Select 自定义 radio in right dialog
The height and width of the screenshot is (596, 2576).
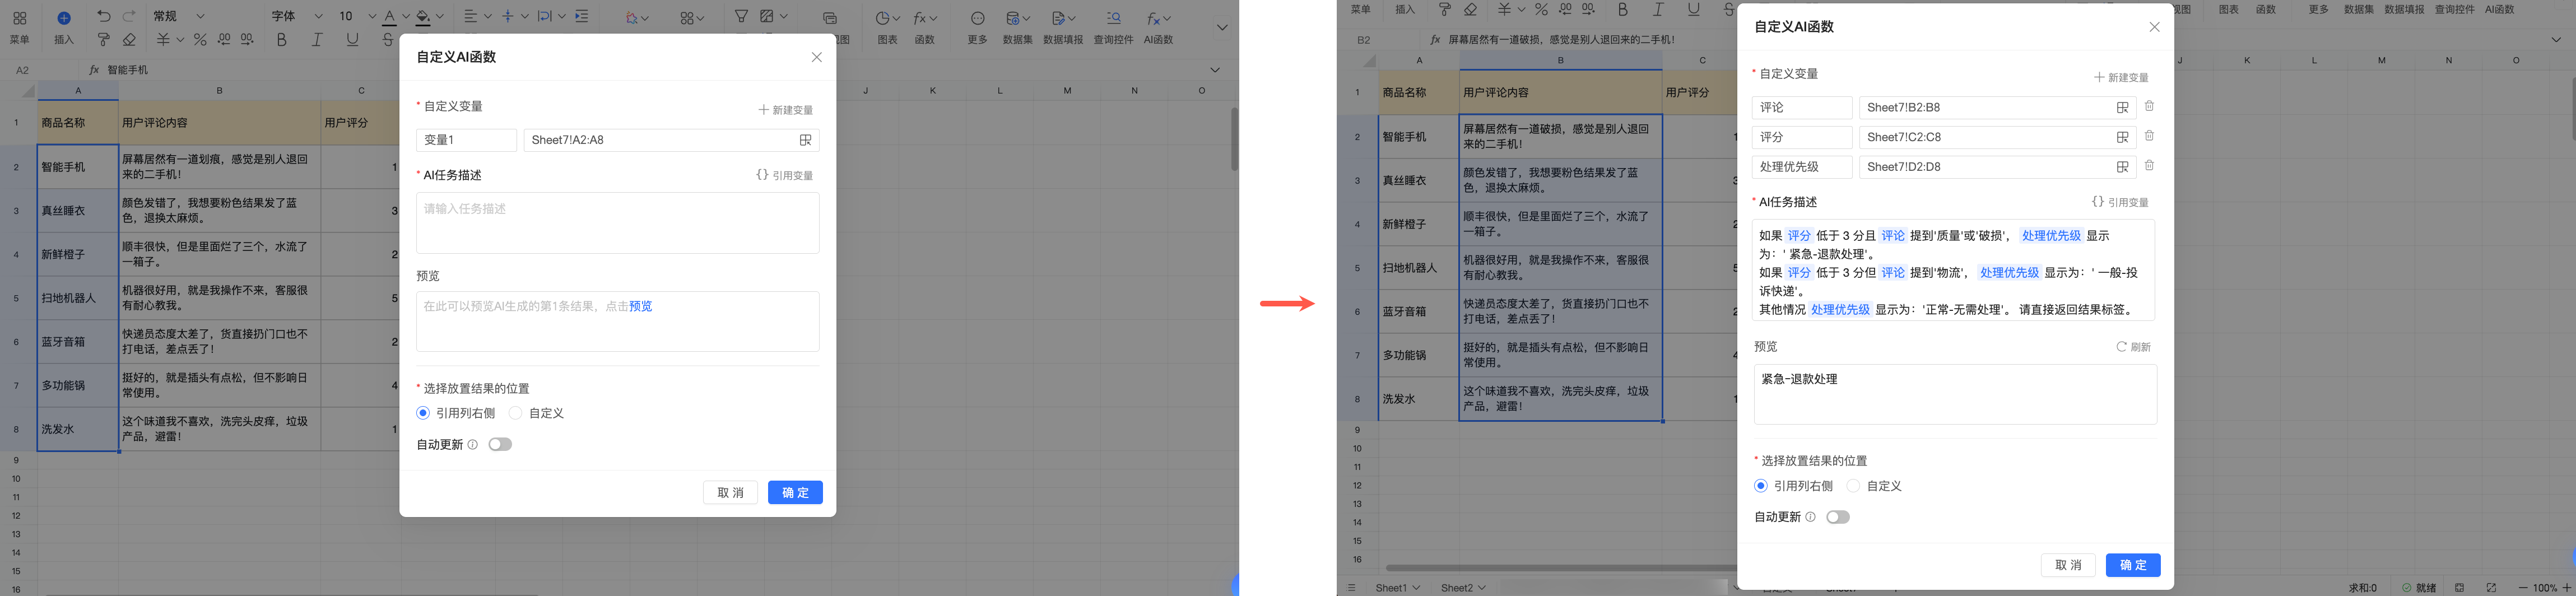pos(1854,486)
